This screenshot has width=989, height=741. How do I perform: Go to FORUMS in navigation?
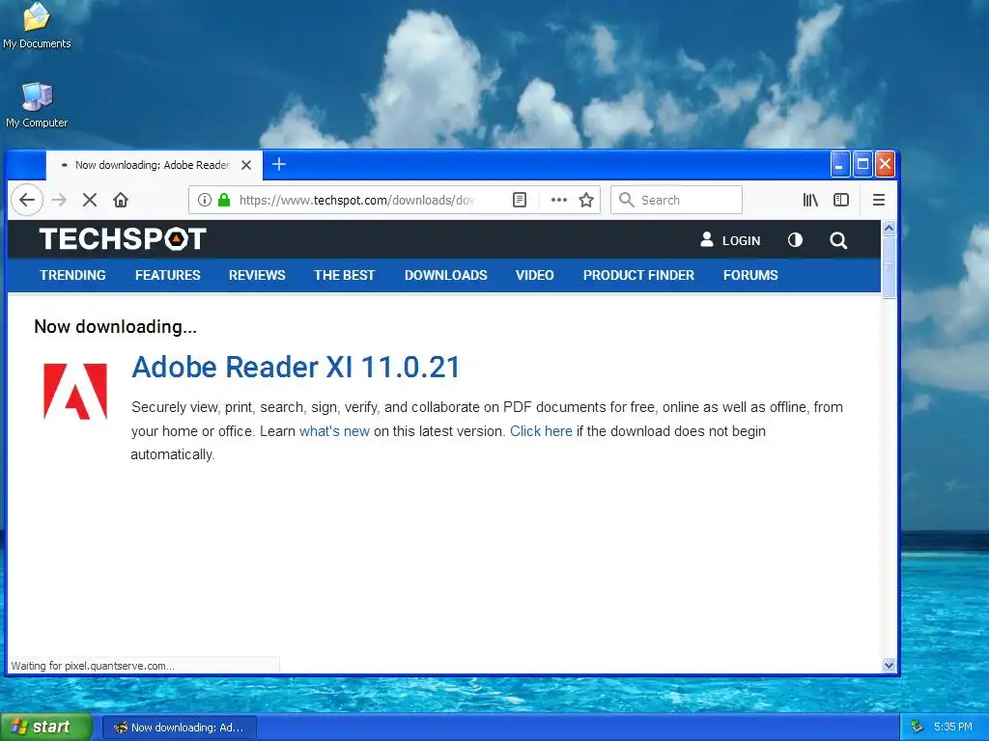click(x=750, y=275)
